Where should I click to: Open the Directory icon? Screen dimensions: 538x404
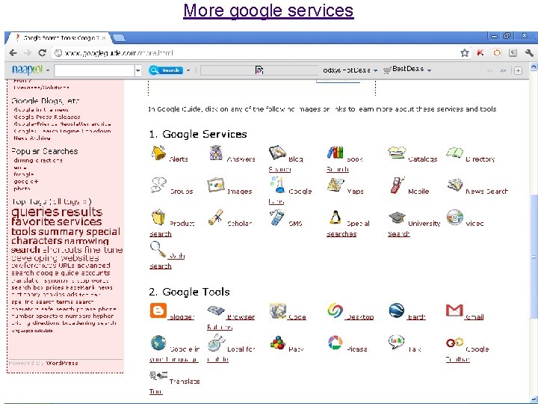pos(454,153)
